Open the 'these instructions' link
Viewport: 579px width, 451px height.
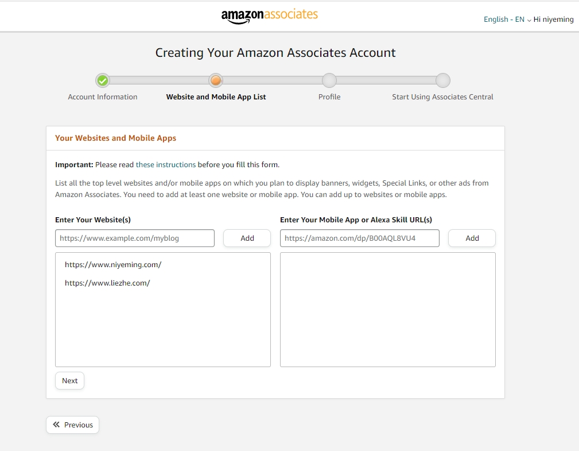pyautogui.click(x=166, y=164)
